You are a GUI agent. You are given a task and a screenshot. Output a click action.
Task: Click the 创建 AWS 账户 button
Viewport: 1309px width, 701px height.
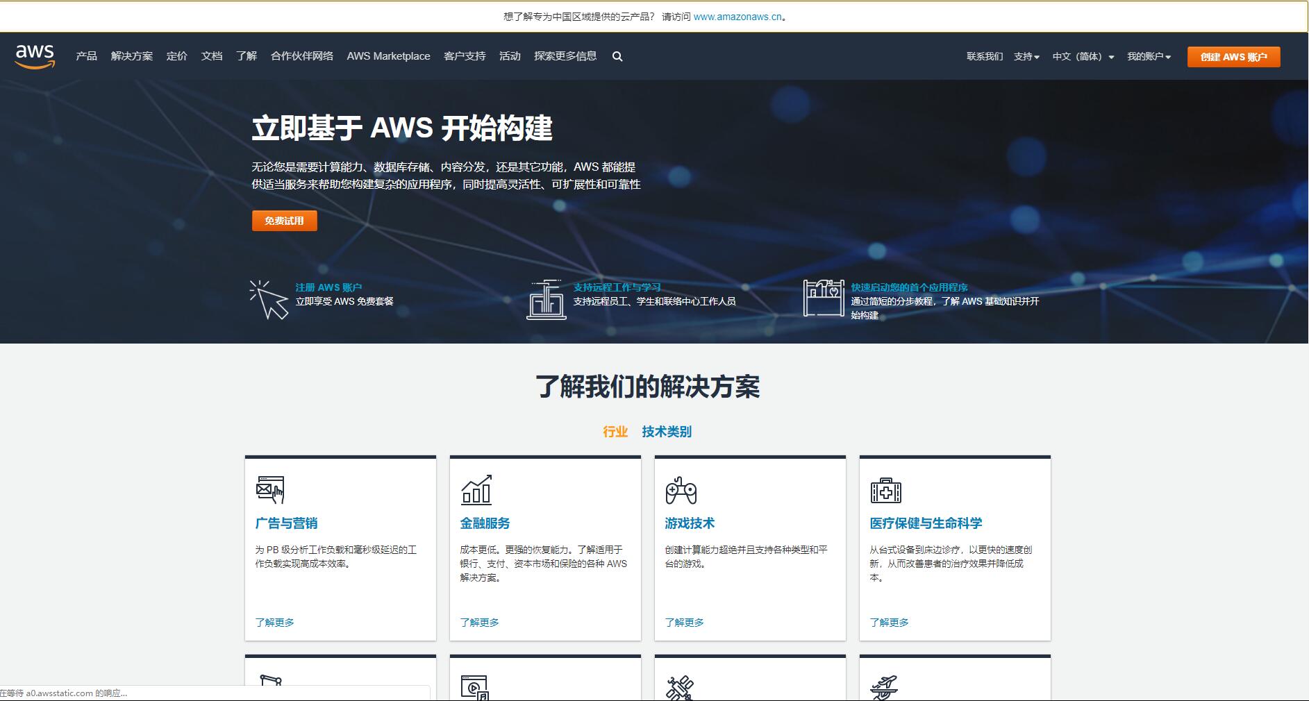point(1233,57)
